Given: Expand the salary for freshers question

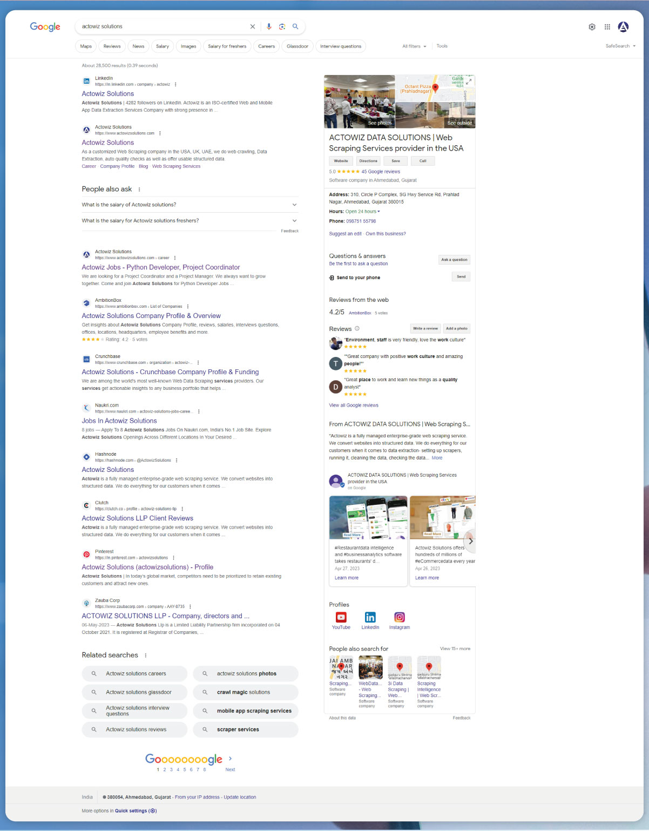Looking at the screenshot, I should click(x=190, y=220).
